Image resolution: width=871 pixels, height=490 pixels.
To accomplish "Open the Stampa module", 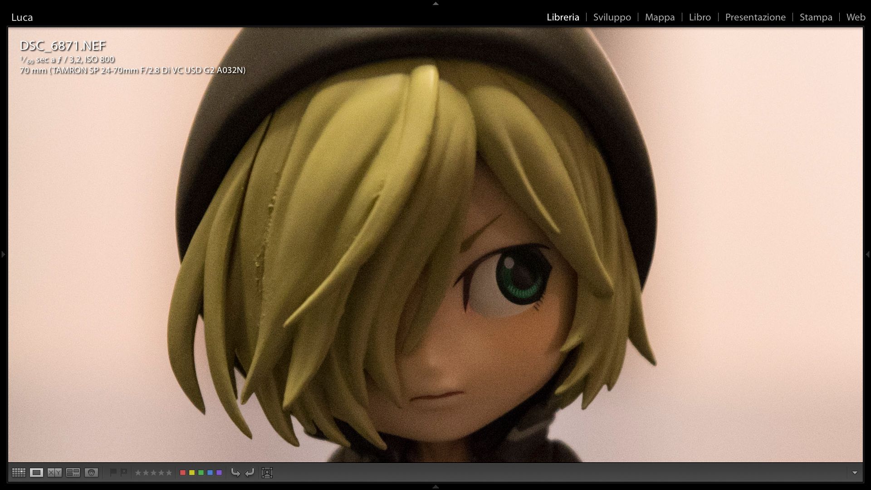I will [816, 17].
